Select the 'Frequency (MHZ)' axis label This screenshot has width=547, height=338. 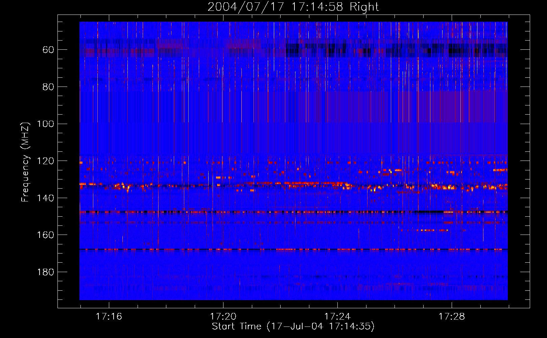25,162
